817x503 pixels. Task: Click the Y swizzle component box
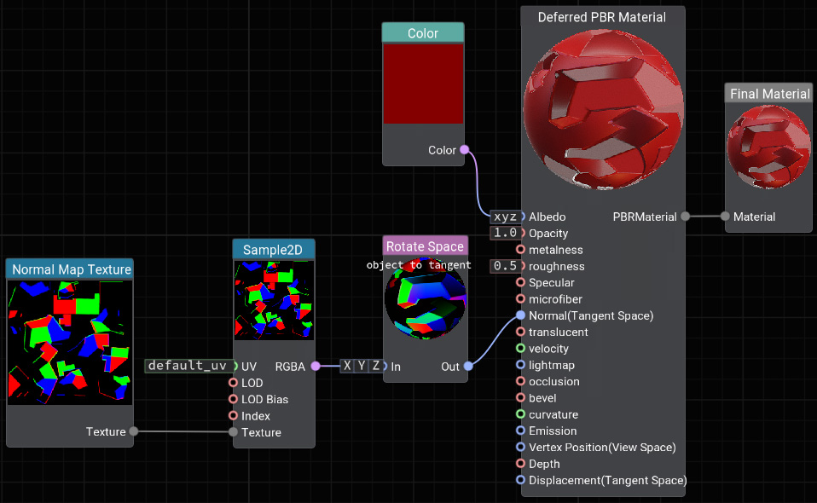[x=361, y=366]
